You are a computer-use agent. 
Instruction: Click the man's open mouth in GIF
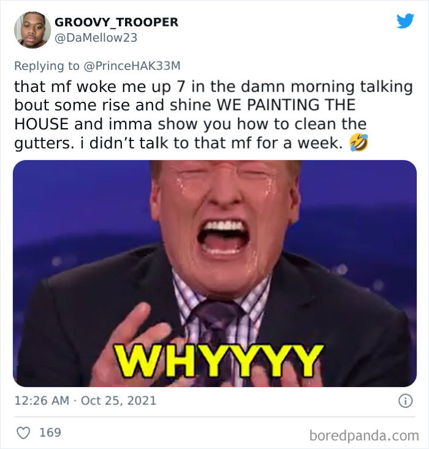223,237
